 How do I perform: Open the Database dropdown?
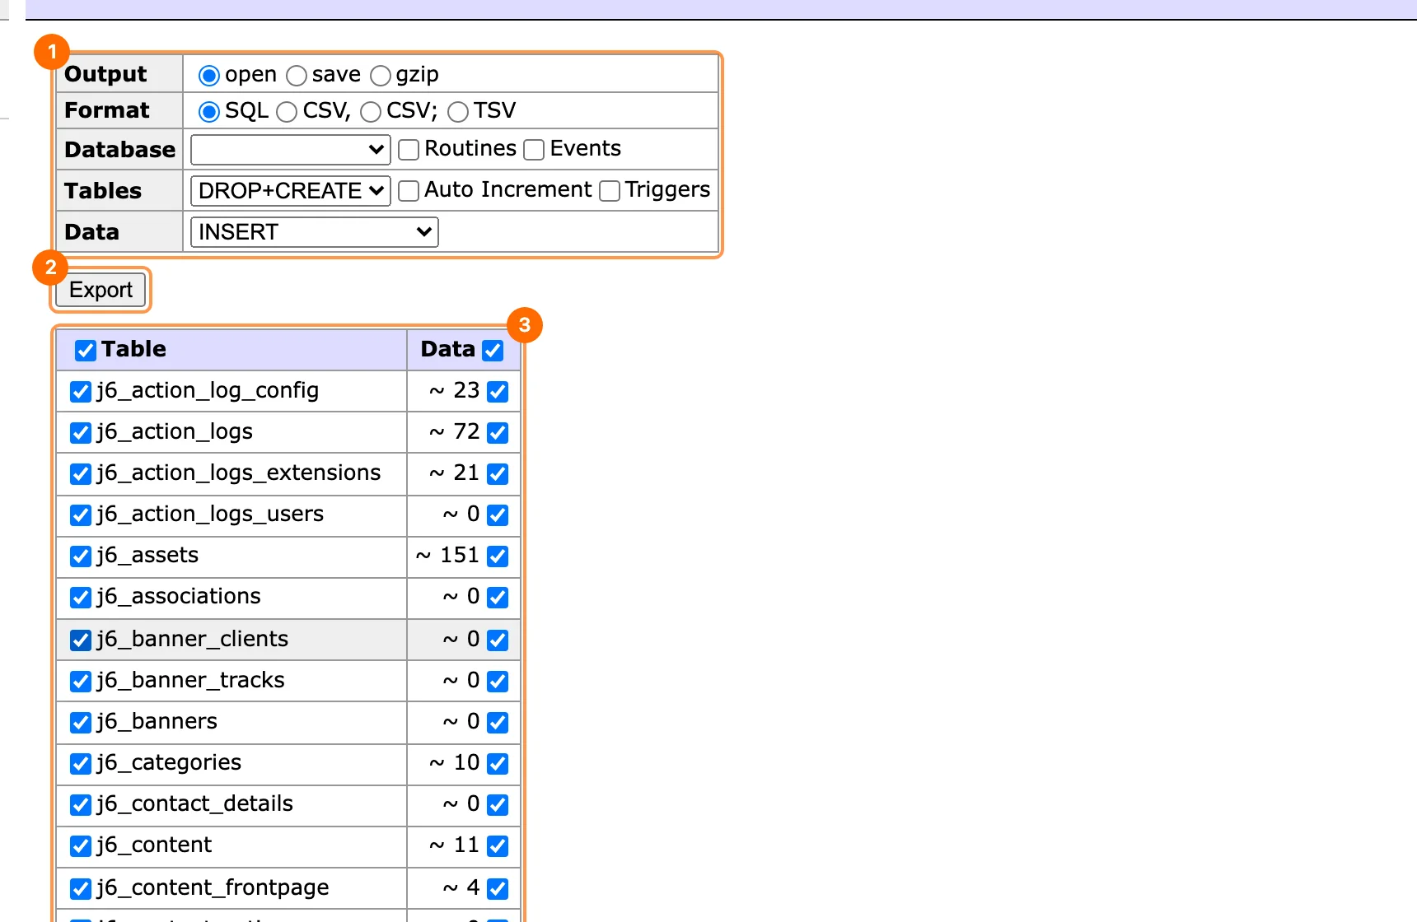291,150
